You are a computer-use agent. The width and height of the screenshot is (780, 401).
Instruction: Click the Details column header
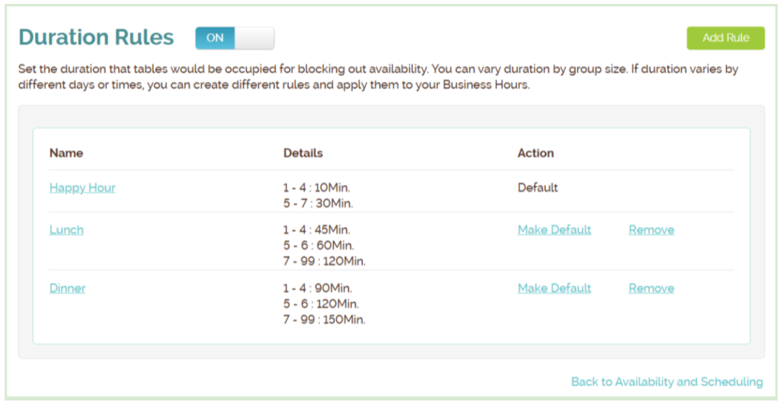tap(303, 153)
